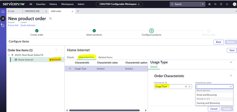Click the ServiceNow logo
Viewport: 237px width, 112px height.
13,4
